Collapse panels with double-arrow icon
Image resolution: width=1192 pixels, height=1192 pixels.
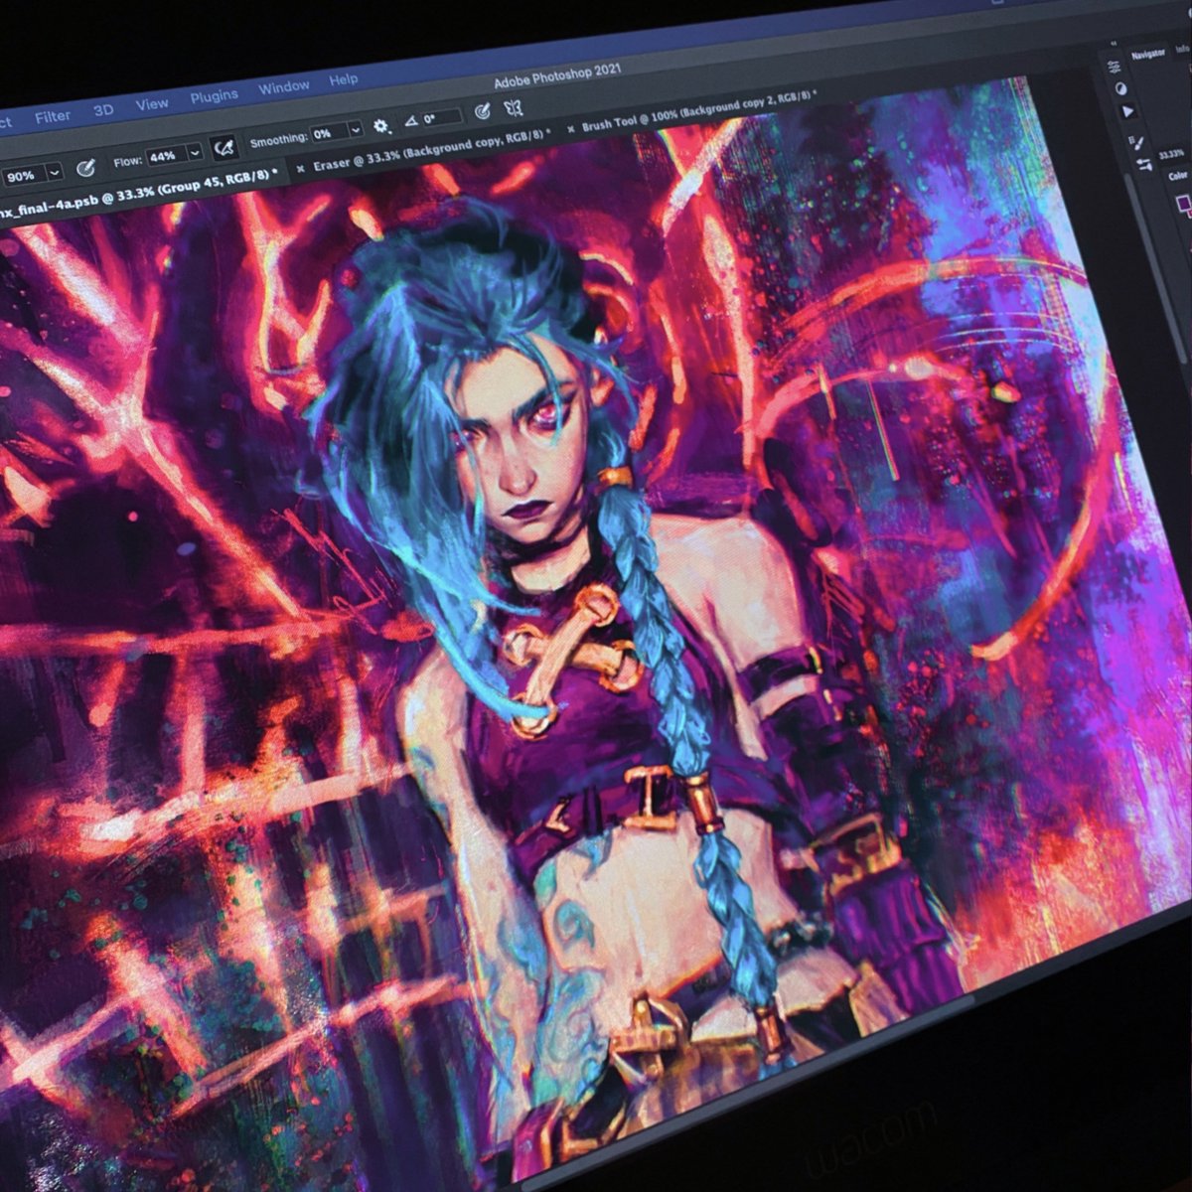[x=1114, y=44]
